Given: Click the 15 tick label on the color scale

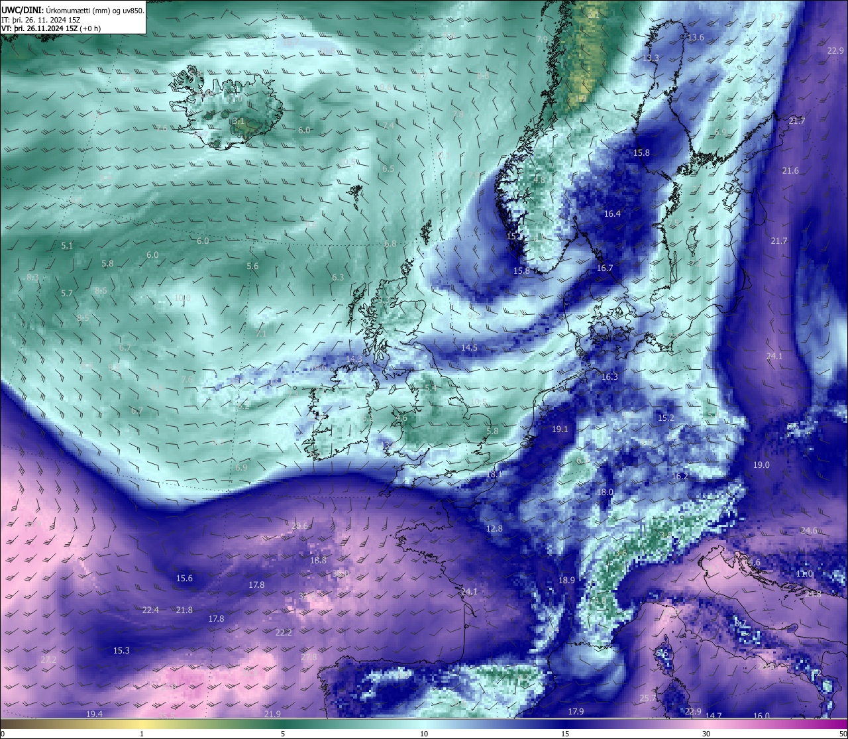Looking at the screenshot, I should pos(565,734).
